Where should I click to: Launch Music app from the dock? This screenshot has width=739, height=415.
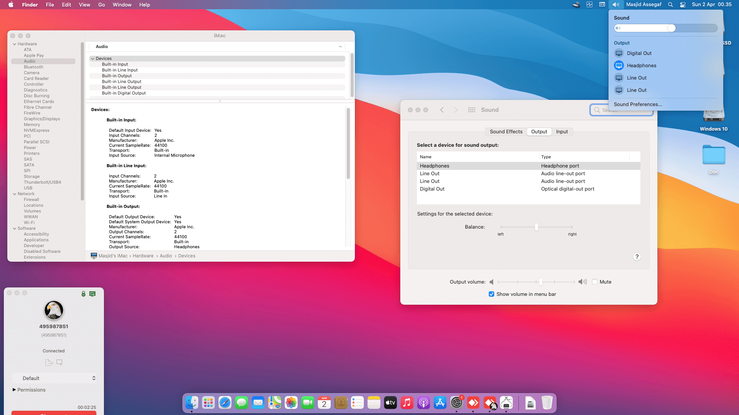(407, 403)
